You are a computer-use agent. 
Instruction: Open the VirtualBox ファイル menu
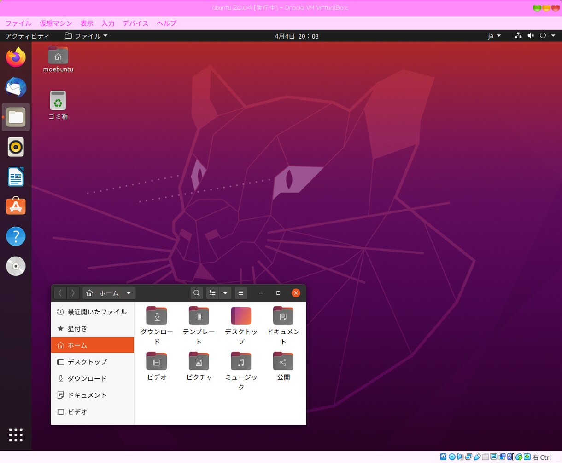pyautogui.click(x=18, y=23)
